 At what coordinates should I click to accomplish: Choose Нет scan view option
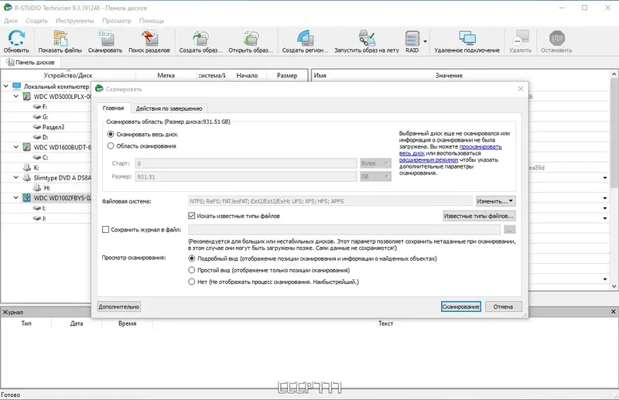click(x=192, y=282)
